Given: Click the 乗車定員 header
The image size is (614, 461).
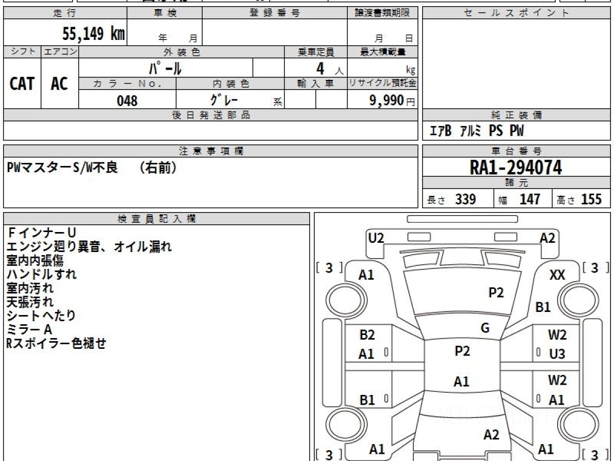Looking at the screenshot, I should 316,52.
